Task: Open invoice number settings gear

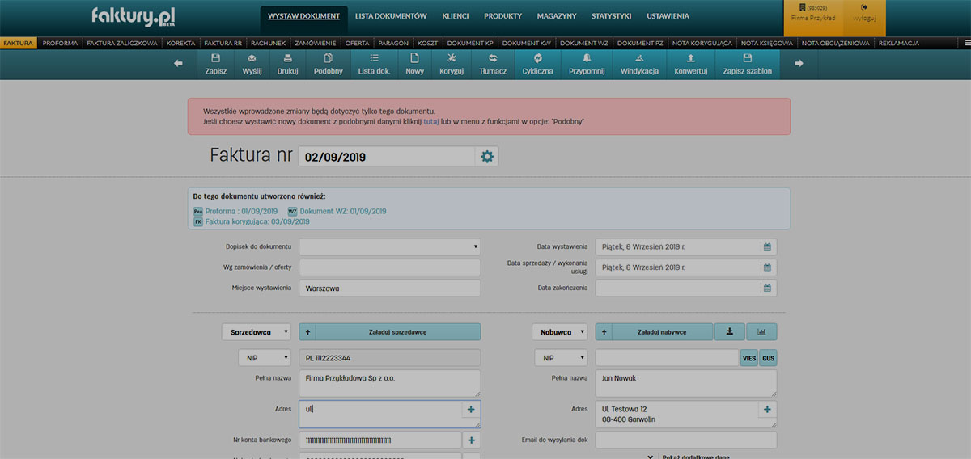Action: click(487, 157)
